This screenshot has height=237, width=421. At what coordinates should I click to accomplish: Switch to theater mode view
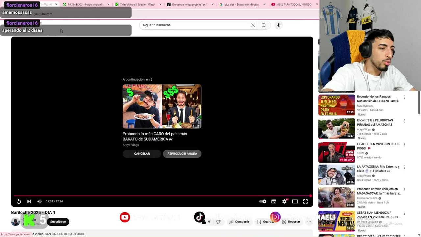(295, 201)
